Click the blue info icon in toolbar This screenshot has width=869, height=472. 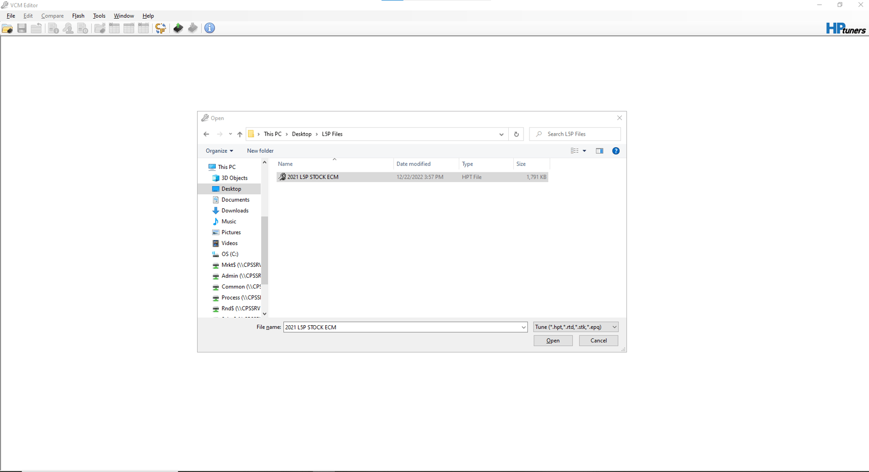210,28
